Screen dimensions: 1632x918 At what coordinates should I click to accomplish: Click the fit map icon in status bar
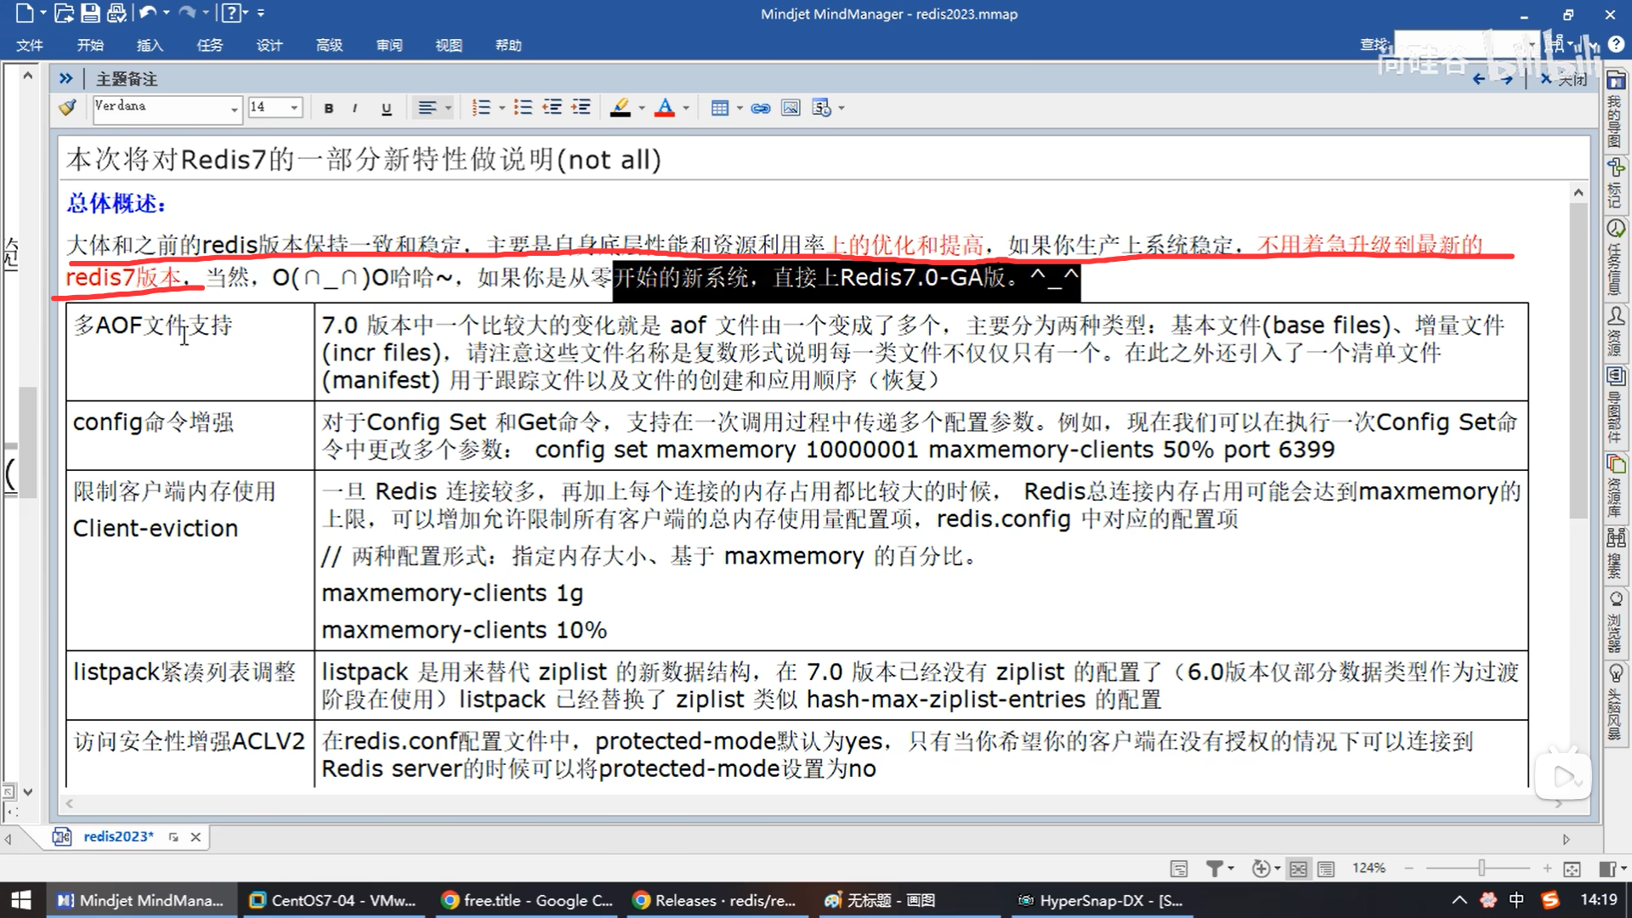pos(1572,869)
